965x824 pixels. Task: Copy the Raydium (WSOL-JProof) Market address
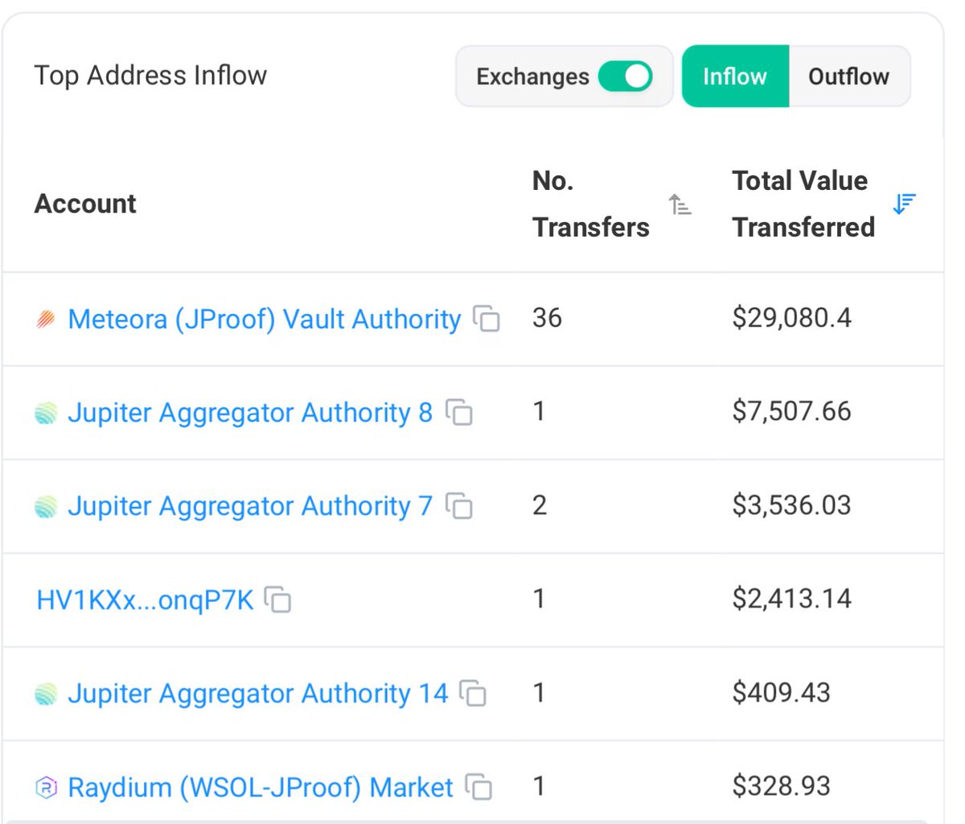click(x=479, y=786)
